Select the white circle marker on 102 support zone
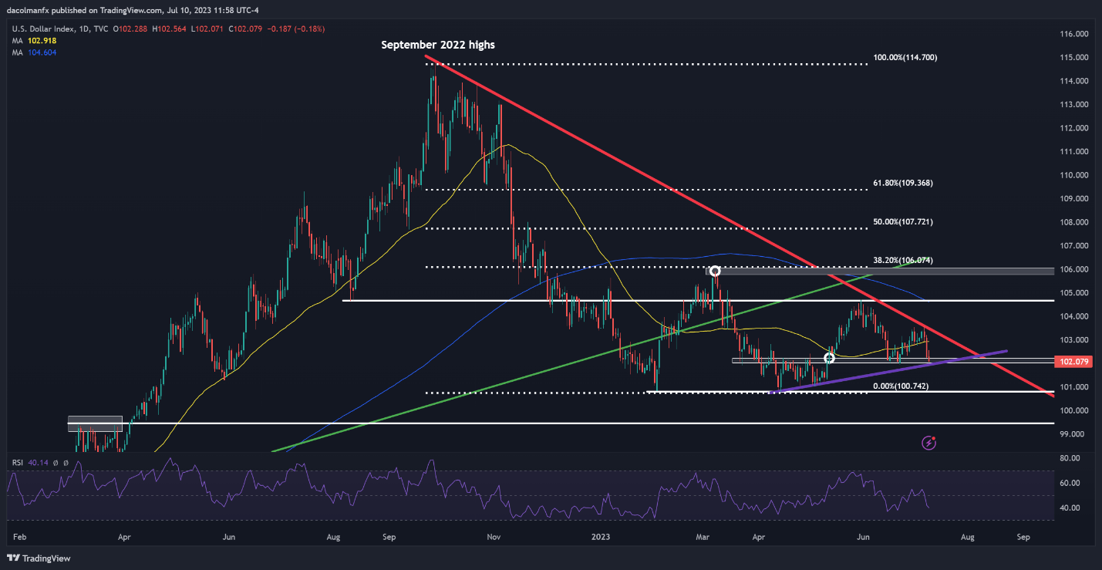Viewport: 1102px width, 570px height. (x=830, y=358)
